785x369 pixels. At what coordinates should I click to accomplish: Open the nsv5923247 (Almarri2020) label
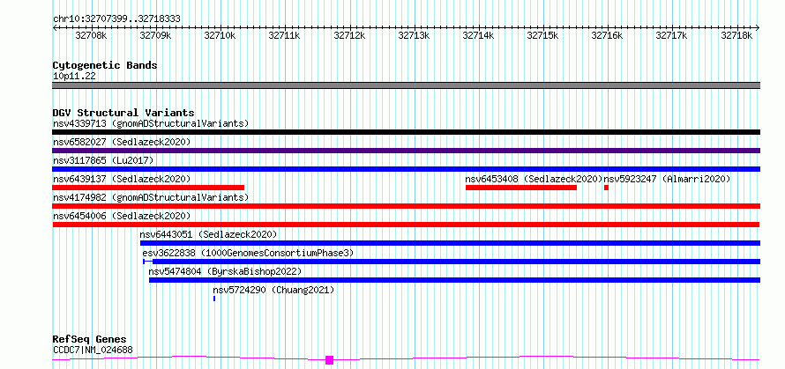(x=668, y=179)
